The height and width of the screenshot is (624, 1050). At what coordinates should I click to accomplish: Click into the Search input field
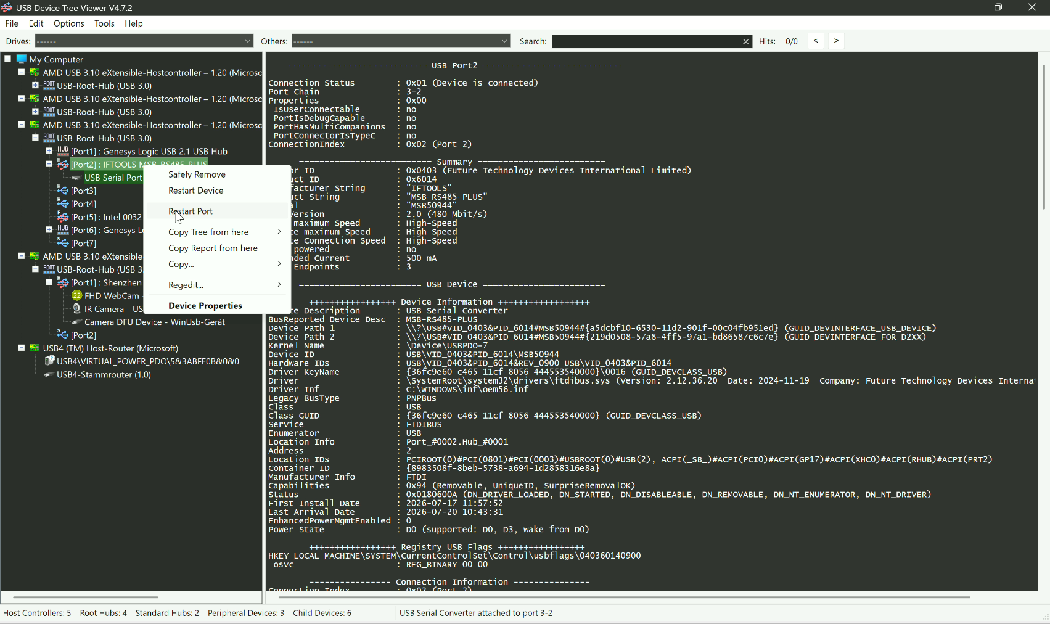[647, 41]
